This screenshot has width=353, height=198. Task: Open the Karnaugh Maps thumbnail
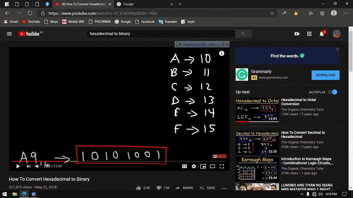257,169
